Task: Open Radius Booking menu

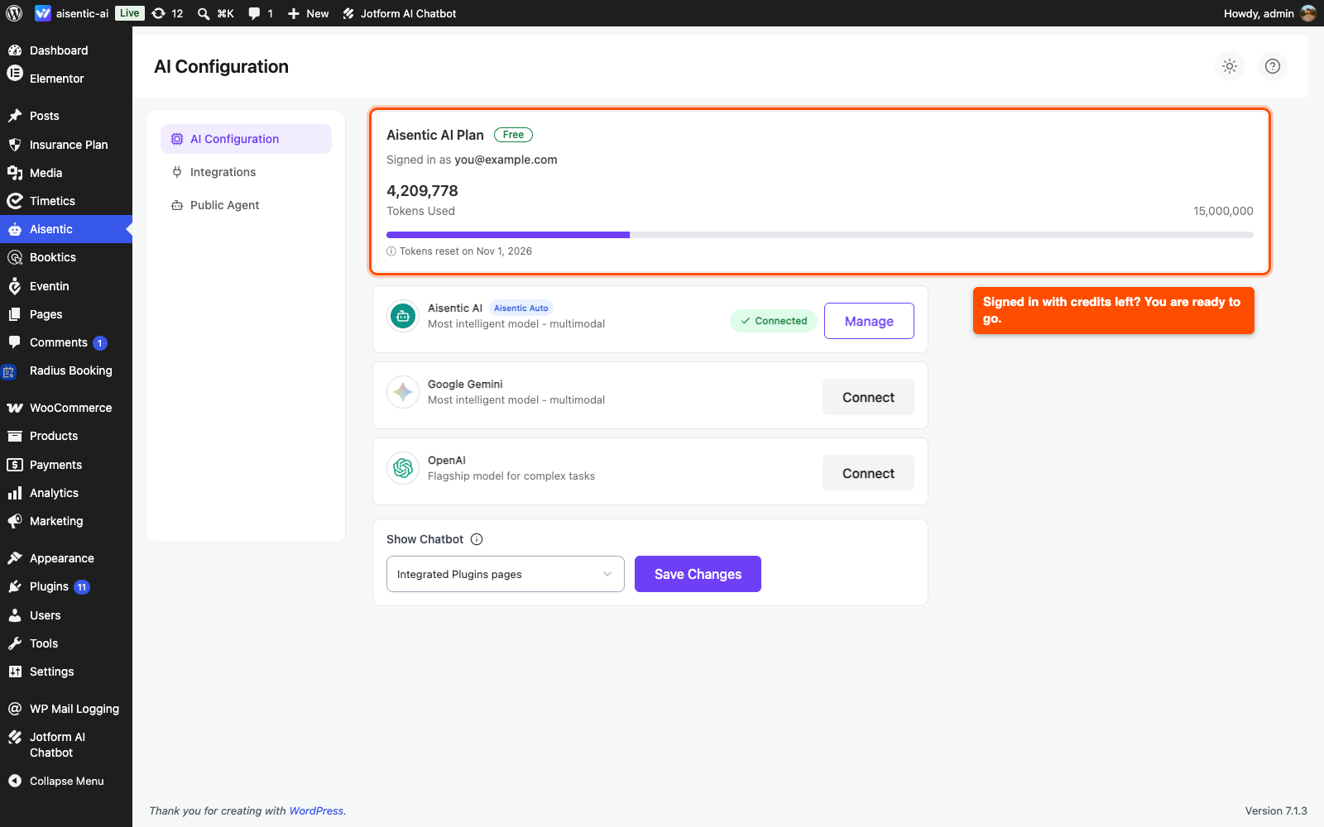Action: point(66,370)
